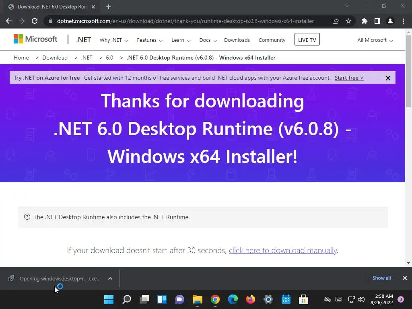Click the LIVE TV button

tap(307, 39)
